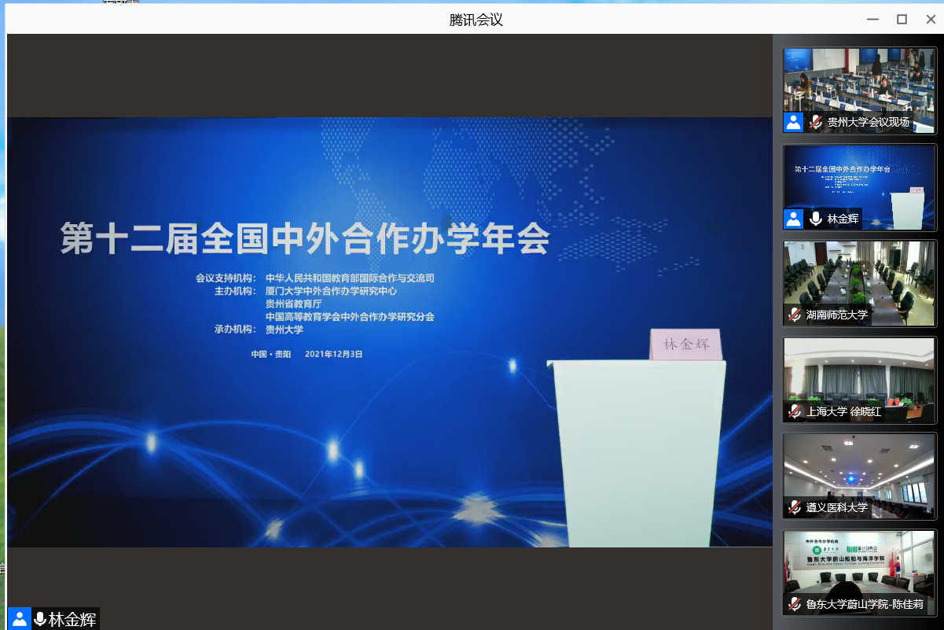The width and height of the screenshot is (944, 630).
Task: Click the active microphone icon in 林金辉 thumbnail
Action: click(x=816, y=219)
